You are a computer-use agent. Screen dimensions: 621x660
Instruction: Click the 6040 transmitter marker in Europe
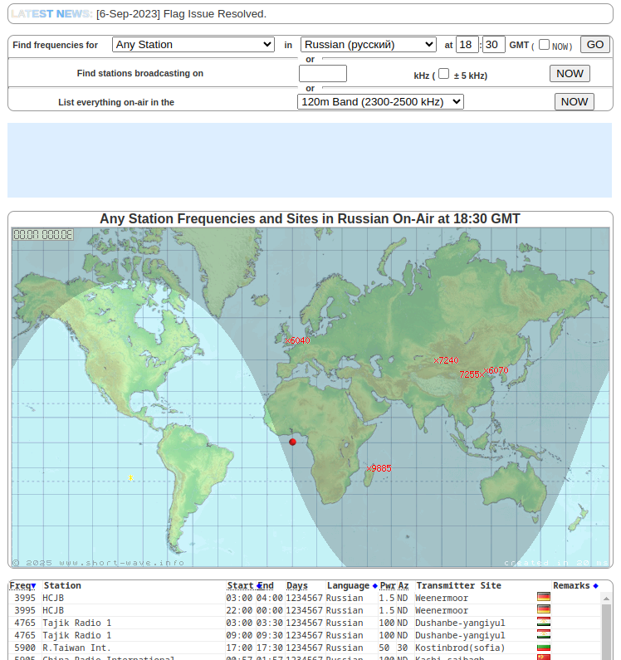click(297, 340)
